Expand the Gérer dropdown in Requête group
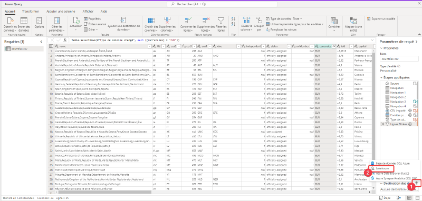Screen dimensions: 422x201 pos(91,29)
